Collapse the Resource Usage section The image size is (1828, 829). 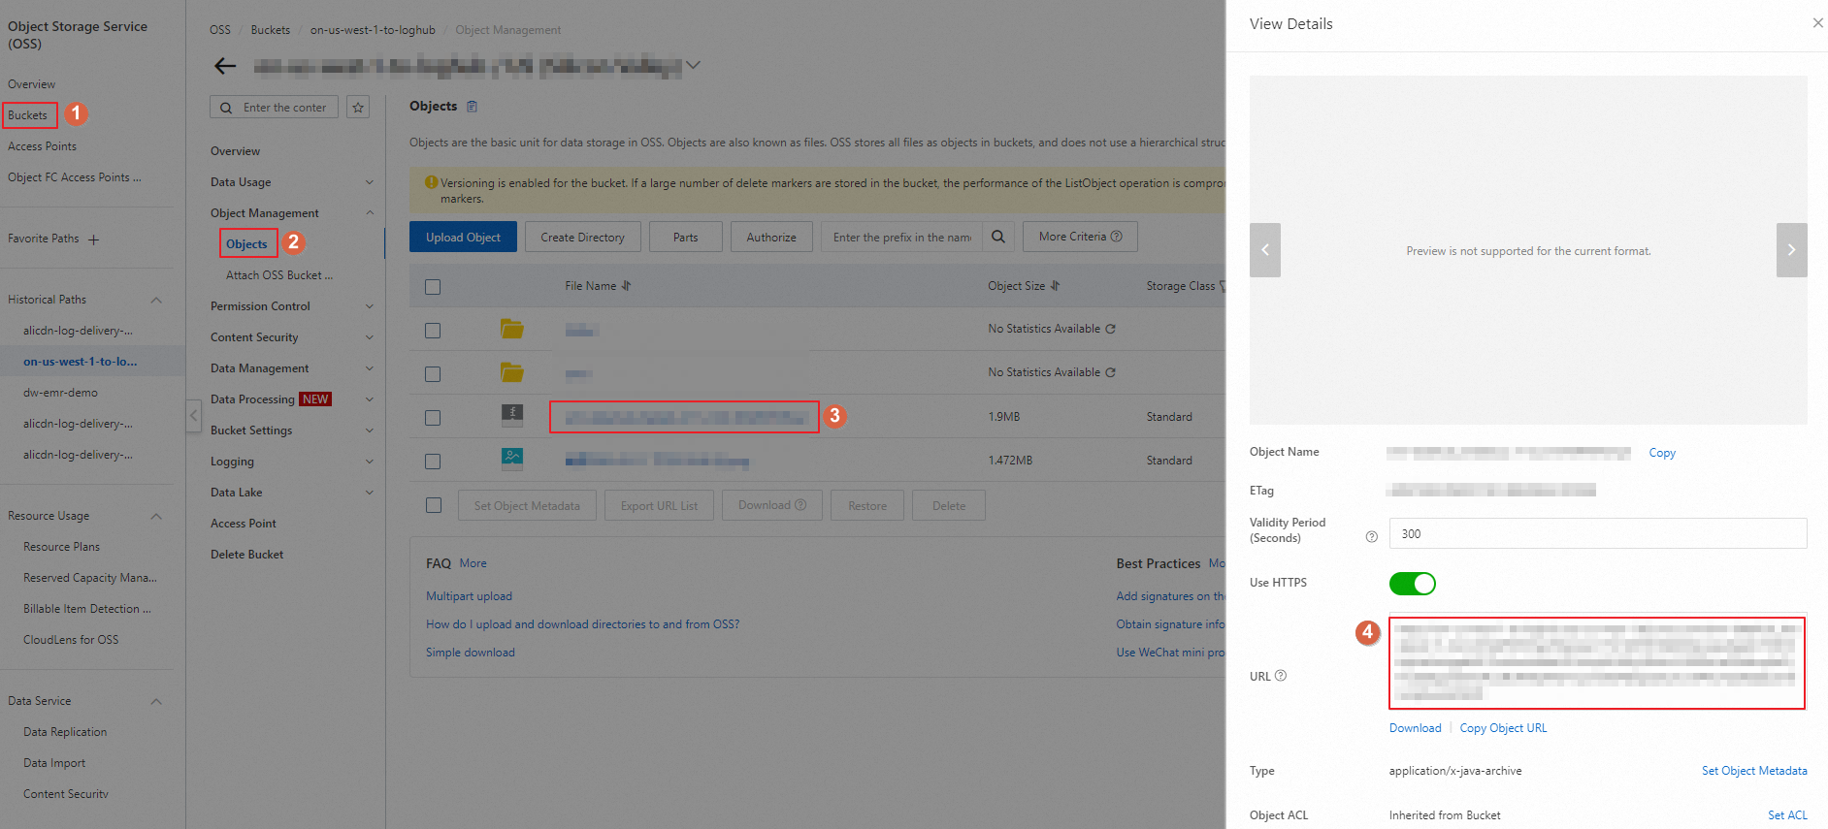click(x=156, y=516)
